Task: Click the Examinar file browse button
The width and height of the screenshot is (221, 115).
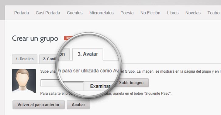Action: (100, 86)
